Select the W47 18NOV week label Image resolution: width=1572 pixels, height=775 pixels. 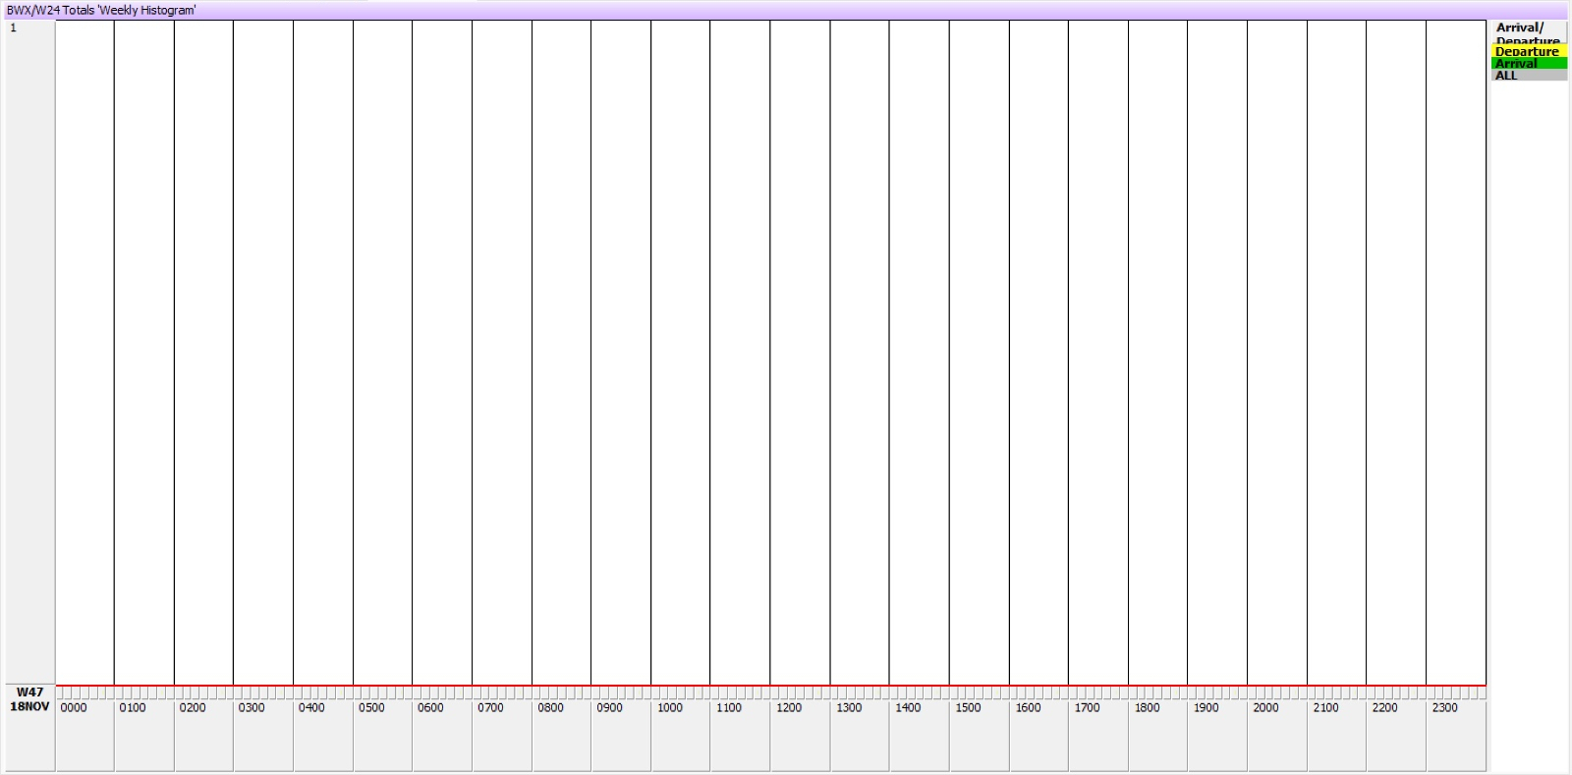click(29, 699)
